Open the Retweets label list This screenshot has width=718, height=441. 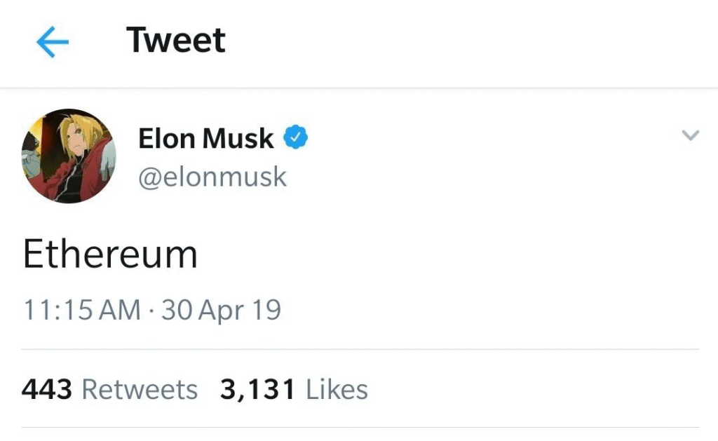(x=140, y=388)
